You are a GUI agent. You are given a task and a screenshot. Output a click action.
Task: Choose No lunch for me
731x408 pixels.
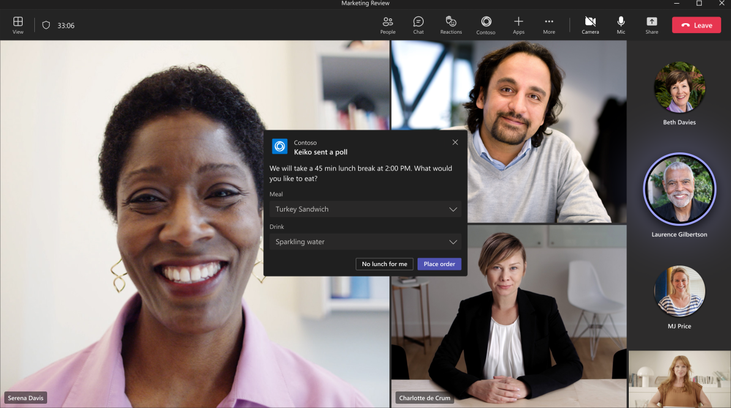click(384, 264)
